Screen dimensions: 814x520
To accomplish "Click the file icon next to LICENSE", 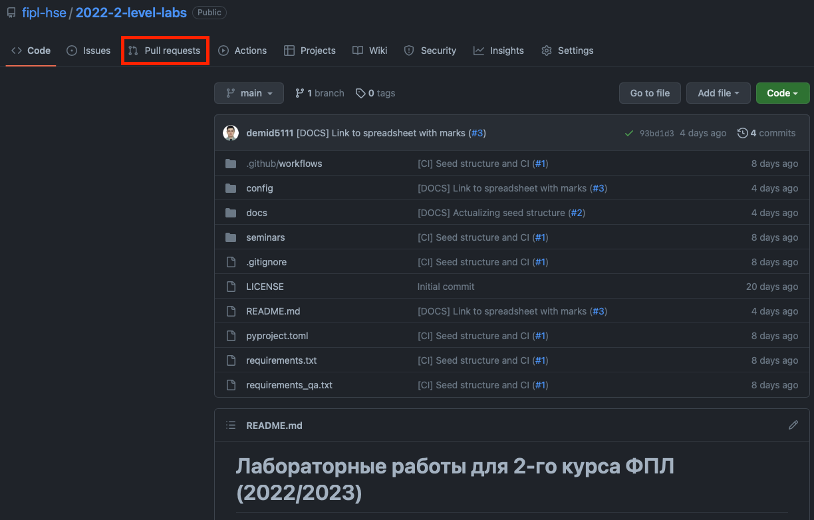I will point(231,287).
